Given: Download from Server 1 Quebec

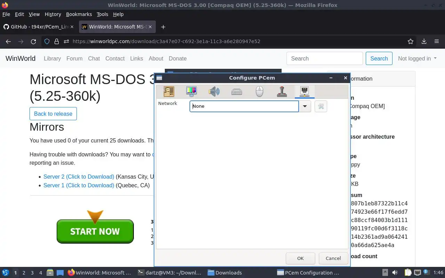Looking at the screenshot, I should (x=79, y=185).
